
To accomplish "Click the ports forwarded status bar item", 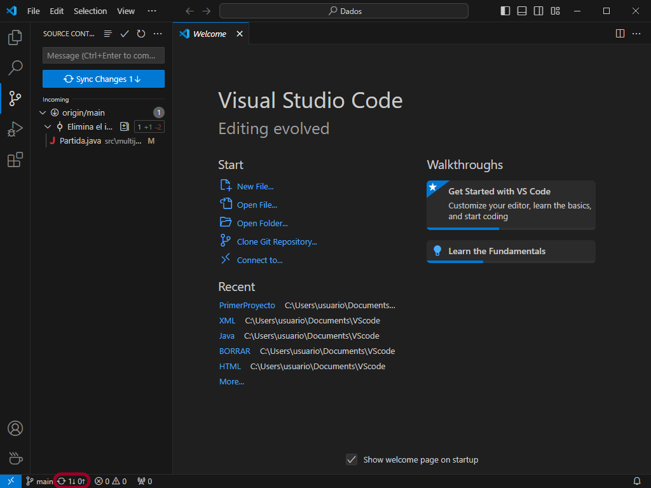I will click(x=144, y=482).
